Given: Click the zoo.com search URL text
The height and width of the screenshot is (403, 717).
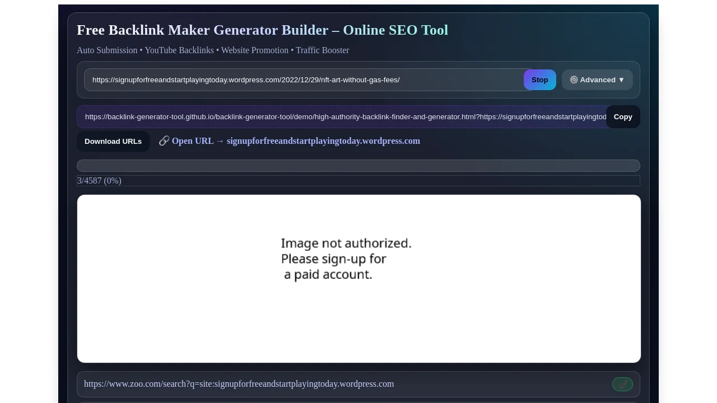Looking at the screenshot, I should click(239, 384).
